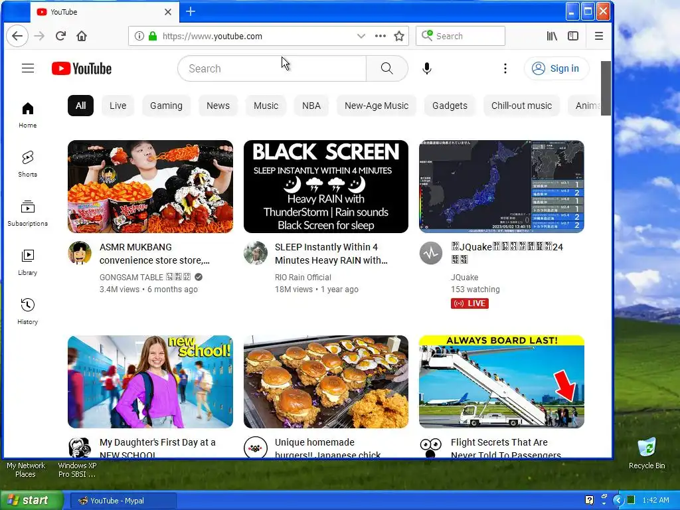Go to Home in the sidebar
The width and height of the screenshot is (680, 510).
coord(28,115)
